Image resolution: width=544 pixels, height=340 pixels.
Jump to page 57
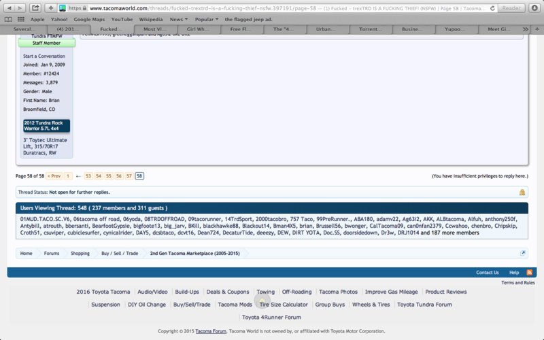(129, 176)
